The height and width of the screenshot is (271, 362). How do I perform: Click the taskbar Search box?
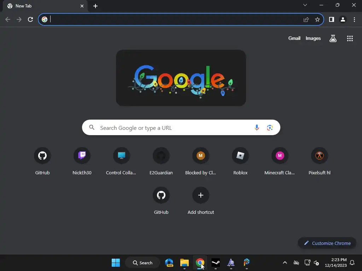coord(142,263)
